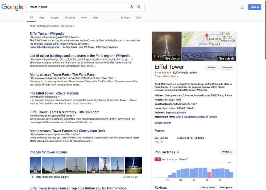This screenshot has width=266, height=190.
Task: Start voice search with microphone icon
Action: [132, 7]
